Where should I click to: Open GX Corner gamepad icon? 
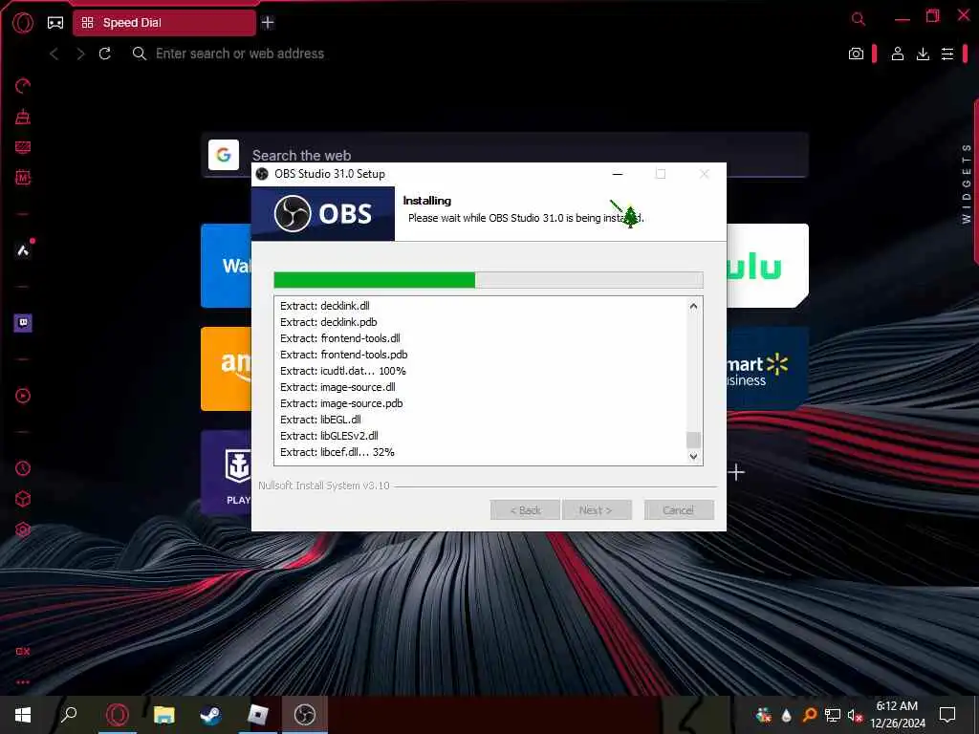55,23
